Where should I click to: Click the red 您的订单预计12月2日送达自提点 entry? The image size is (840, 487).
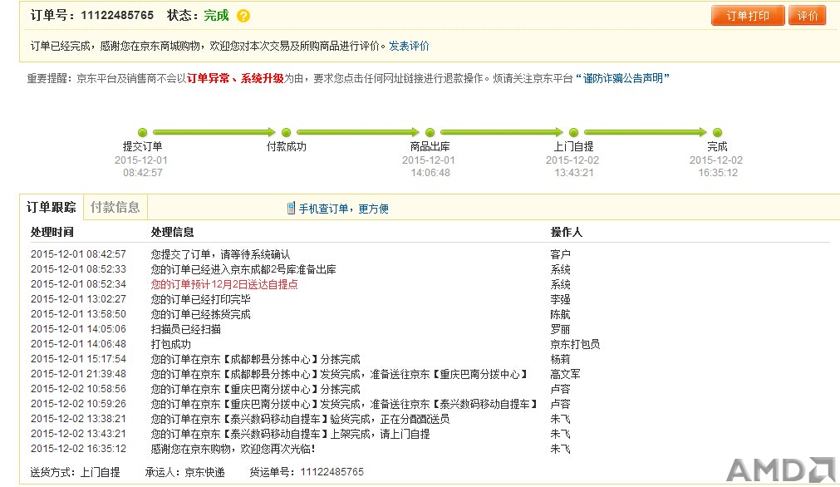tap(224, 284)
